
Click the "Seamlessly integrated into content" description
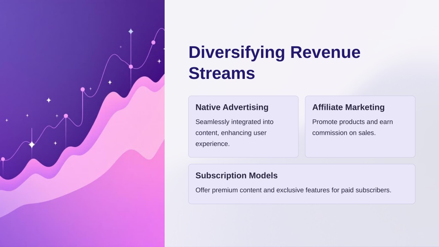pyautogui.click(x=235, y=133)
